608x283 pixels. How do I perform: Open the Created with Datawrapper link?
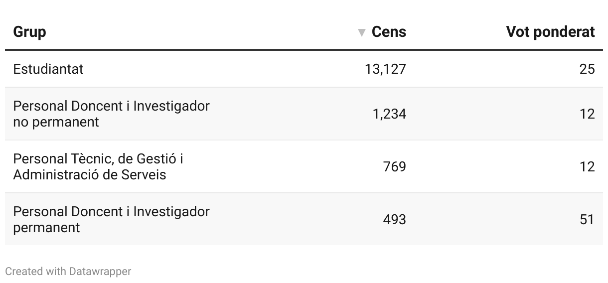68,272
